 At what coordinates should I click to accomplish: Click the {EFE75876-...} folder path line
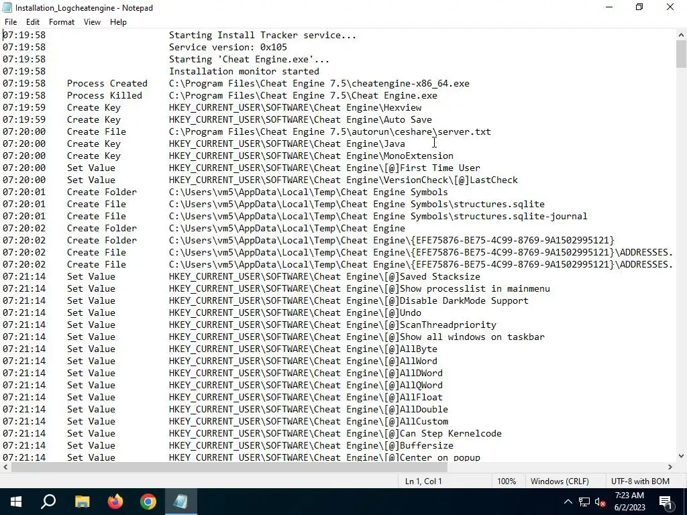[392, 241]
